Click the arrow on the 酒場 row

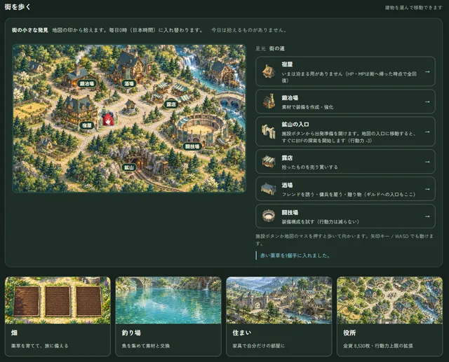click(427, 189)
